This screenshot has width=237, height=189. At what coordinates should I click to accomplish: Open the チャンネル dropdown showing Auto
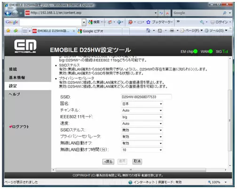coord(142,110)
